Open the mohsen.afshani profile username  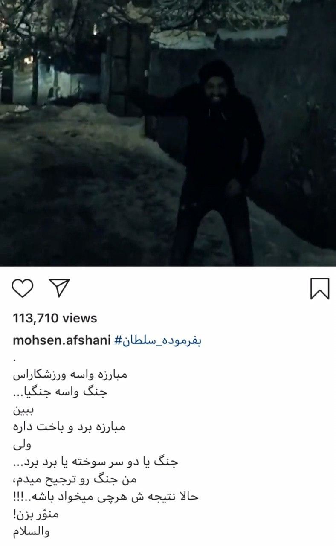point(62,341)
